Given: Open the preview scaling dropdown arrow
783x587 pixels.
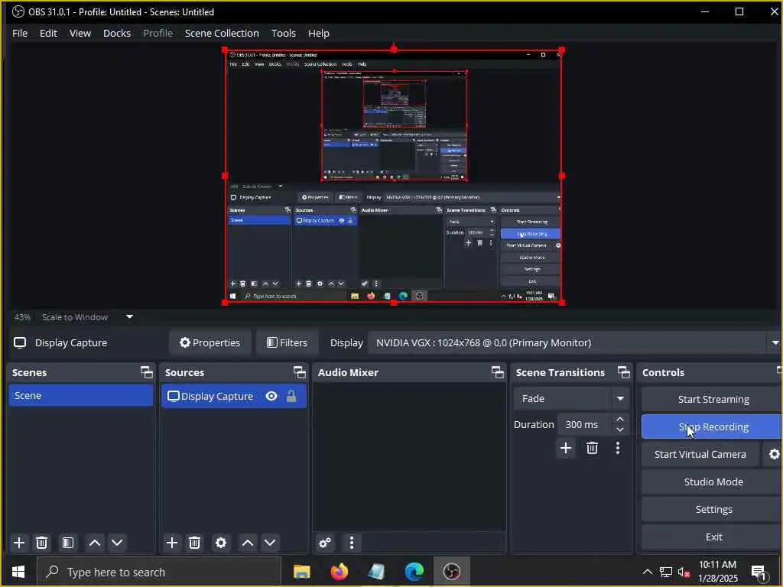Looking at the screenshot, I should pyautogui.click(x=129, y=316).
